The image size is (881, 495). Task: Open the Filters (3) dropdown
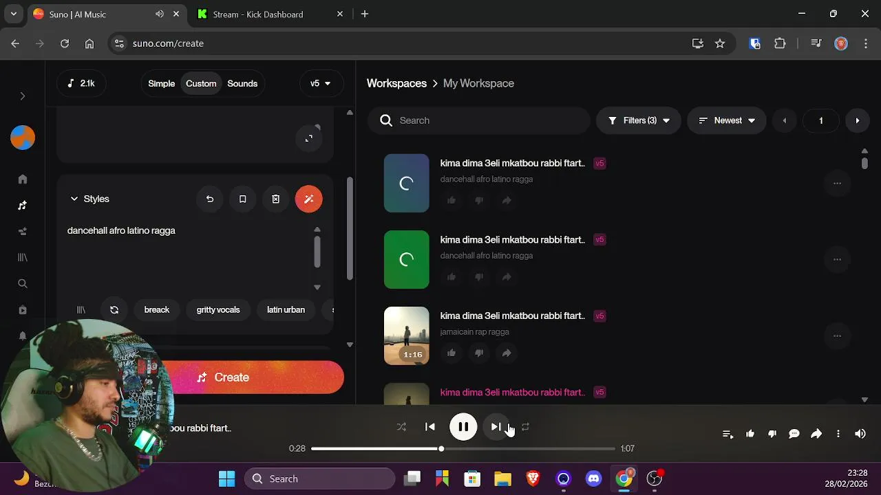pyautogui.click(x=639, y=120)
